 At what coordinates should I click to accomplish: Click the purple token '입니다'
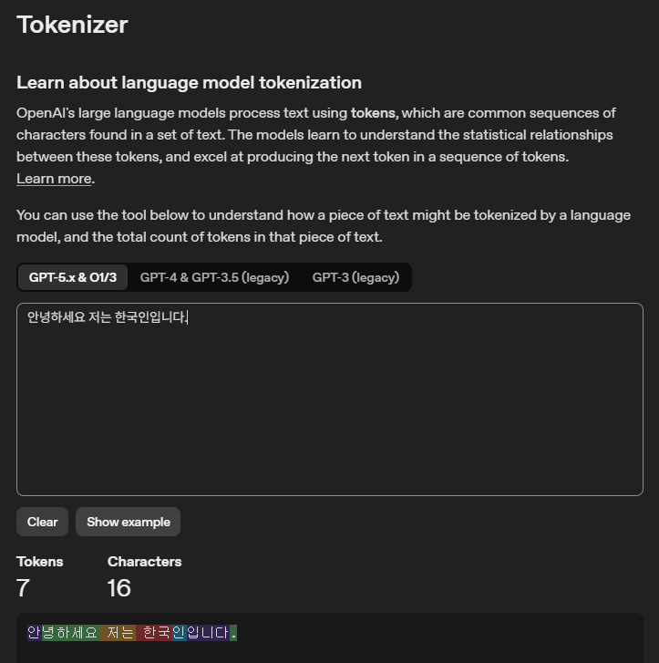click(x=208, y=633)
